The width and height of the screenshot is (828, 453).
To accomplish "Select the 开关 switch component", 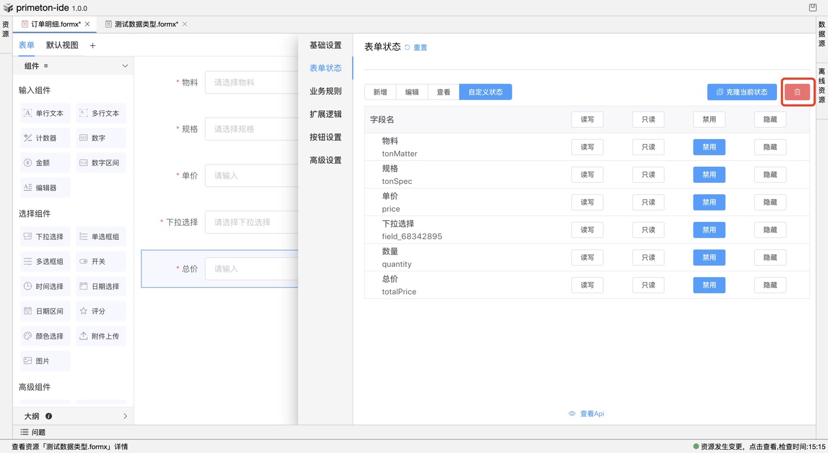I will [x=100, y=262].
